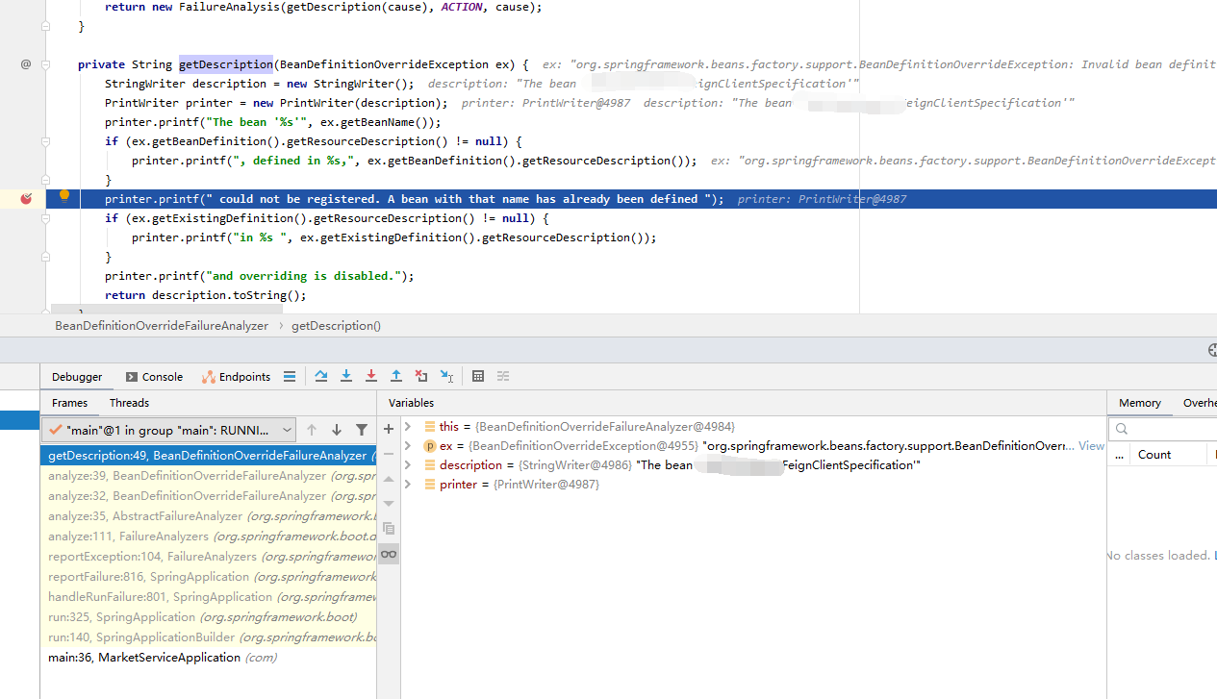1217x699 pixels.
Task: Click 'and overriding is disabled.' string
Action: (x=307, y=276)
